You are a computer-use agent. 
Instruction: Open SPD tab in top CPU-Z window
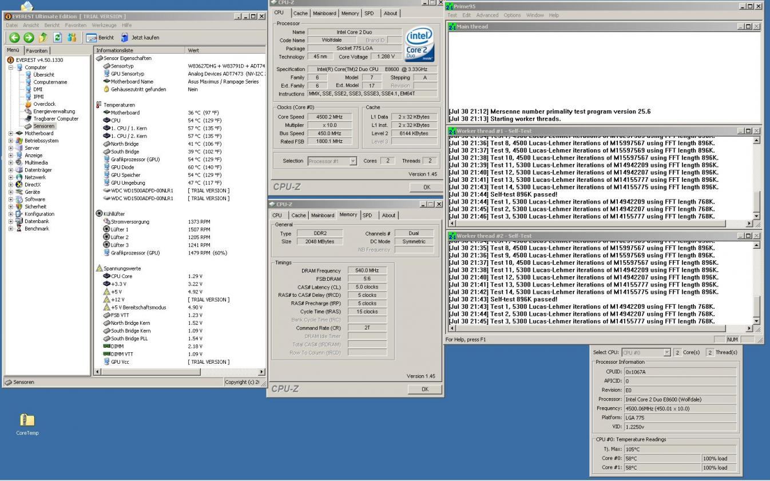pos(370,13)
